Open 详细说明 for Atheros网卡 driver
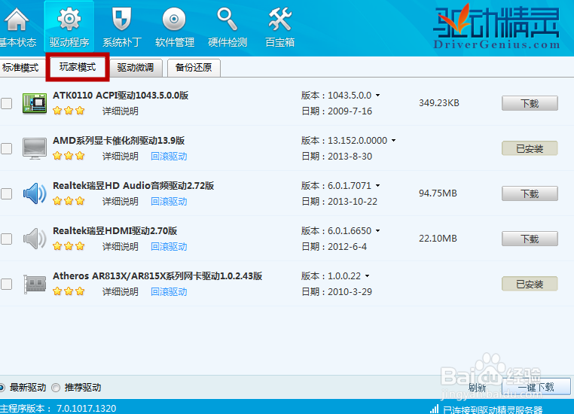This screenshot has height=414, width=574. [x=121, y=291]
